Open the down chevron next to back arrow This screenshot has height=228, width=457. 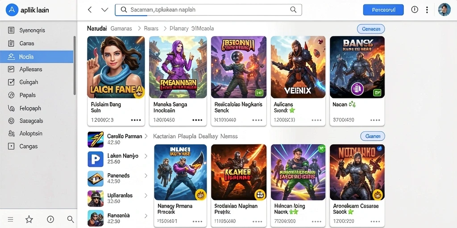[104, 10]
